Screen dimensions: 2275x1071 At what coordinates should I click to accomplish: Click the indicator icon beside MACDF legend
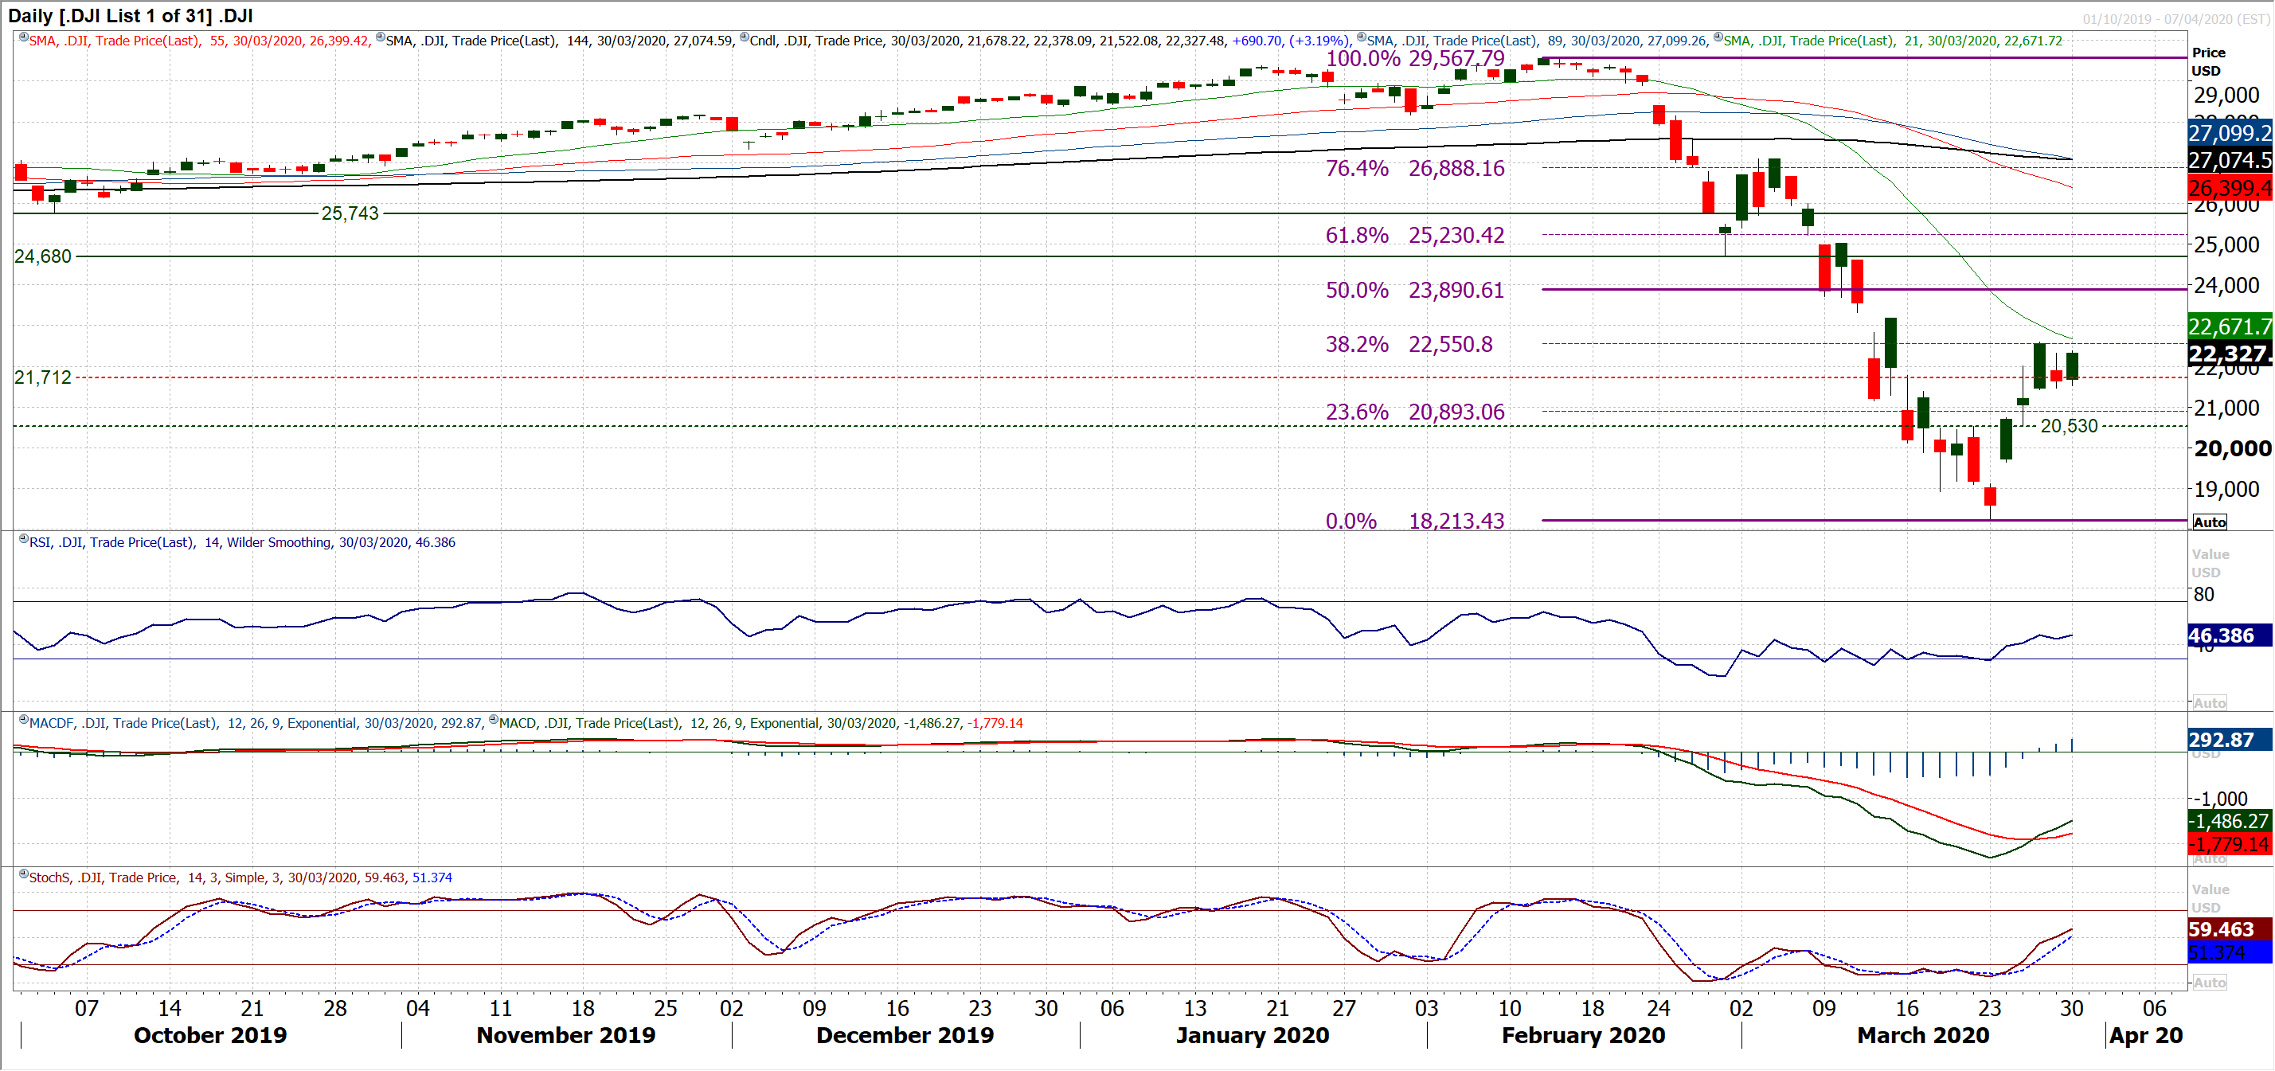pyautogui.click(x=24, y=720)
